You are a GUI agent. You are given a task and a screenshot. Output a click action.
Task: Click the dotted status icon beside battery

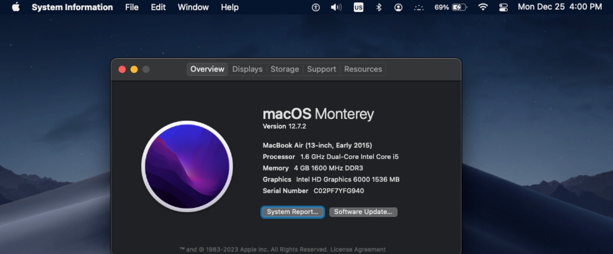[x=419, y=7]
